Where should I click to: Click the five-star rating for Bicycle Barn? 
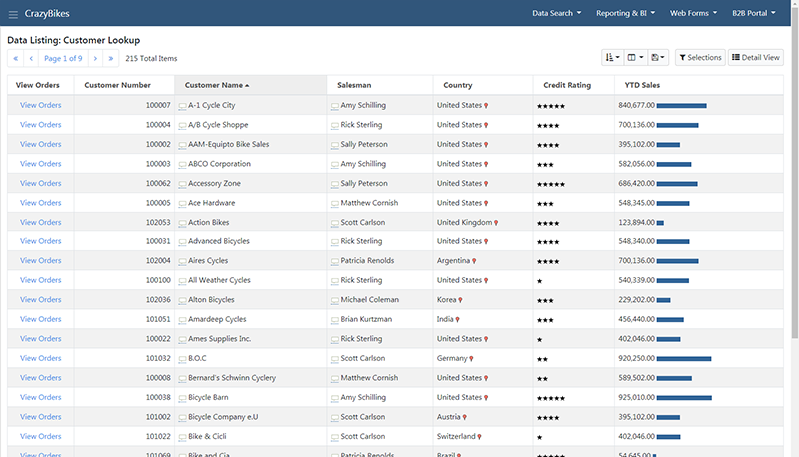coord(551,398)
